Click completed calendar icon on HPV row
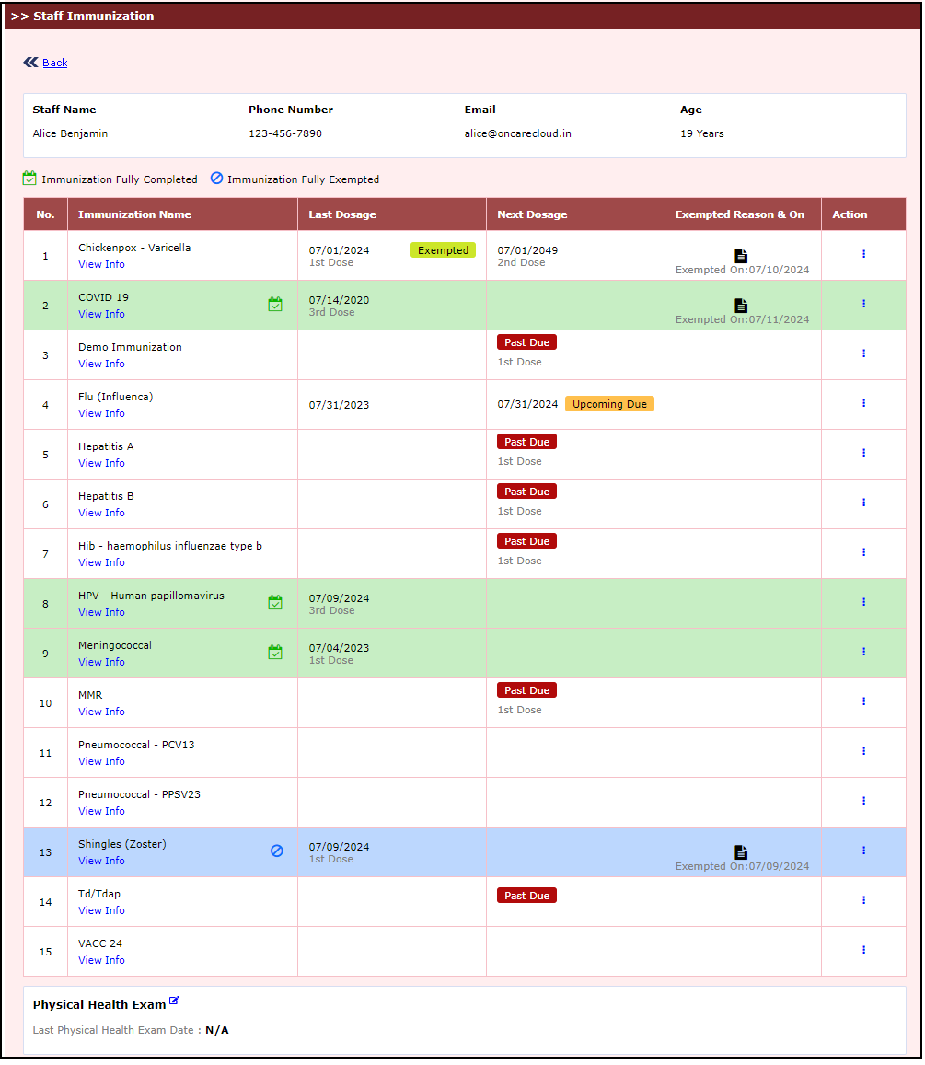Image resolution: width=925 pixels, height=1065 pixels. (x=275, y=603)
